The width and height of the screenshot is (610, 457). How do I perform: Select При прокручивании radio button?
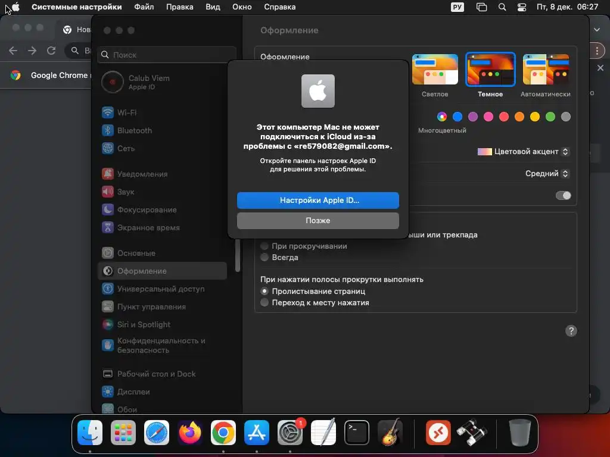pos(264,246)
